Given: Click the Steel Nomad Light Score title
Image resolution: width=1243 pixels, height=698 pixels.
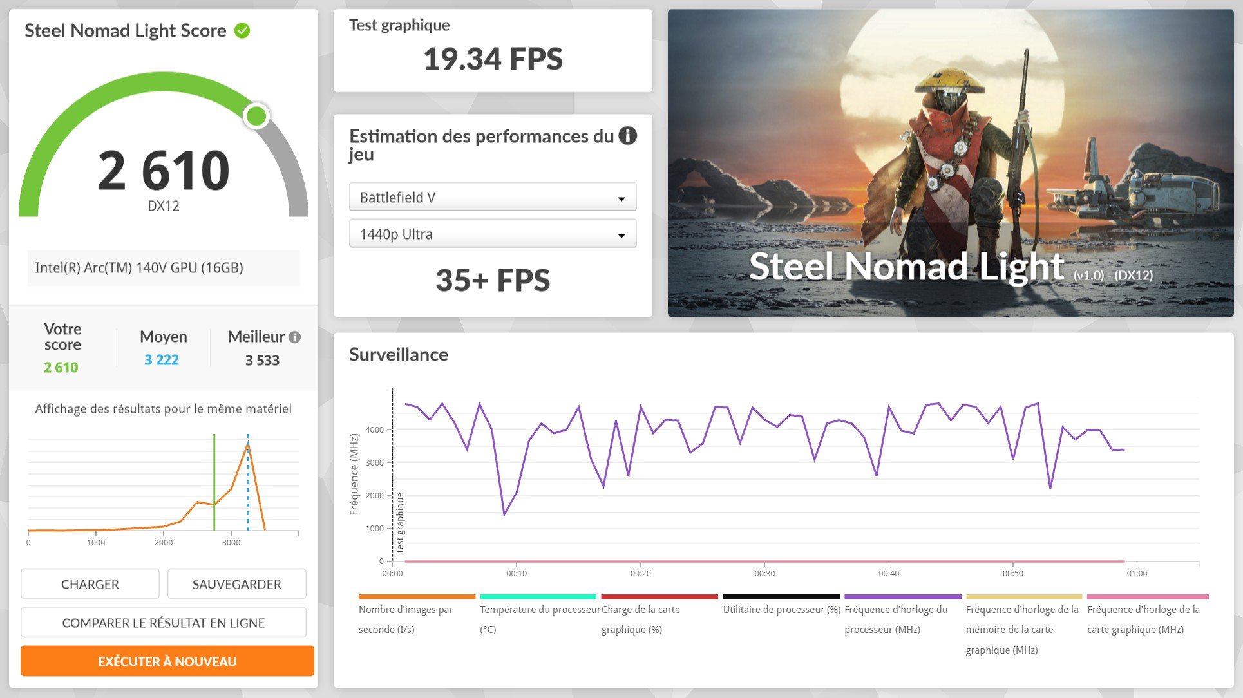Looking at the screenshot, I should (x=126, y=30).
